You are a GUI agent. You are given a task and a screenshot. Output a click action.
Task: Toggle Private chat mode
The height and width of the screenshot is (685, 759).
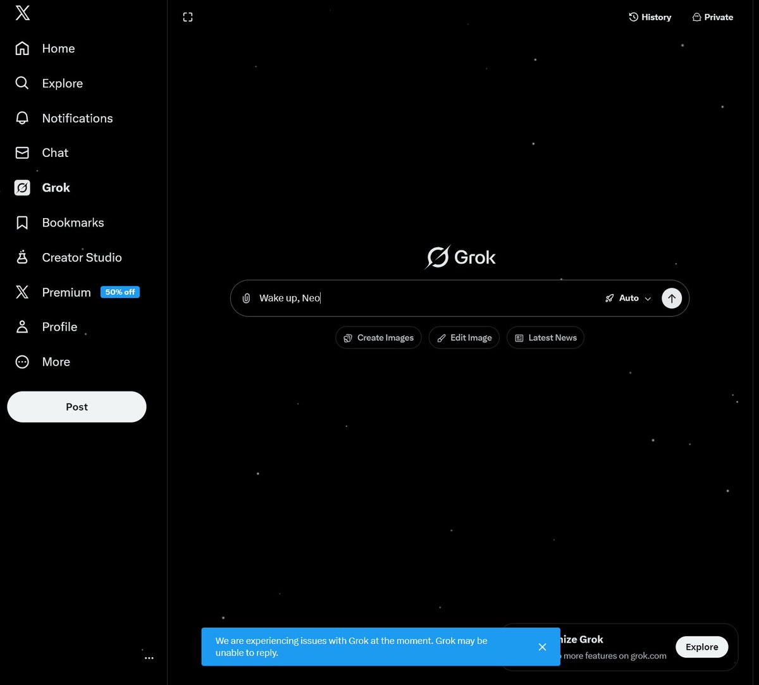click(713, 17)
